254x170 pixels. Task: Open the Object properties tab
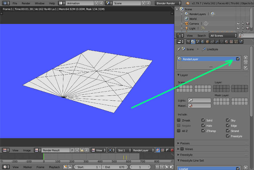(x=207, y=42)
